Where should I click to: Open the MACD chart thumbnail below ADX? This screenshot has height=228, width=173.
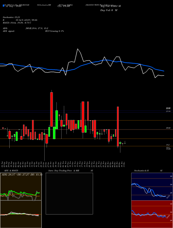[x=21, y=214]
